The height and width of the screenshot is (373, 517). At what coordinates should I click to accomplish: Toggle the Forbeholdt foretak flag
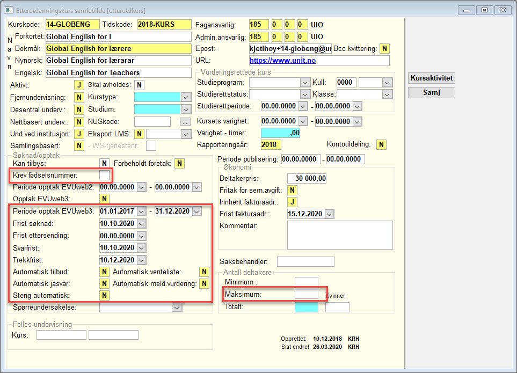tap(179, 164)
